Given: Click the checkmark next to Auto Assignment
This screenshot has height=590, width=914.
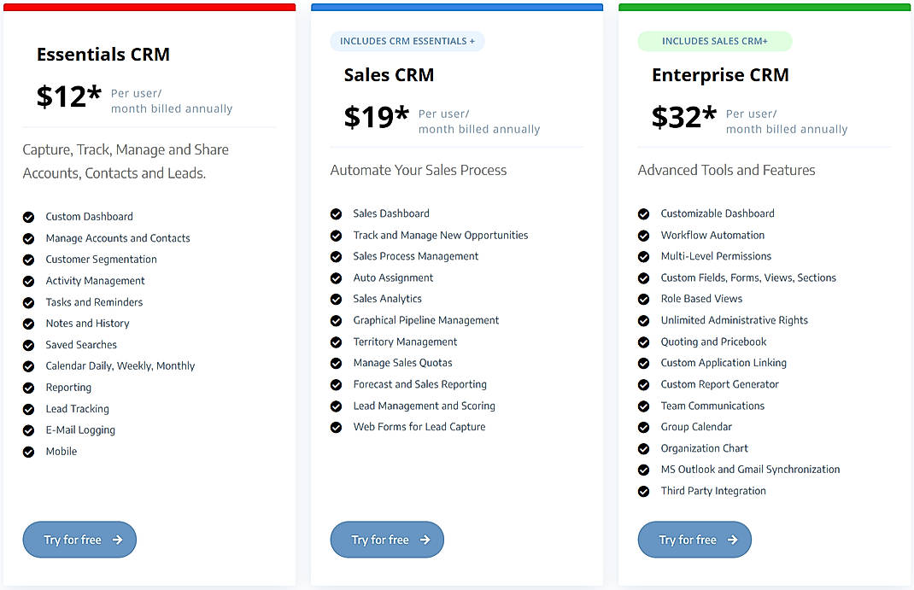Looking at the screenshot, I should [336, 277].
